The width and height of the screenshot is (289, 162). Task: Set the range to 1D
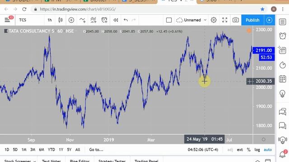click(7, 150)
